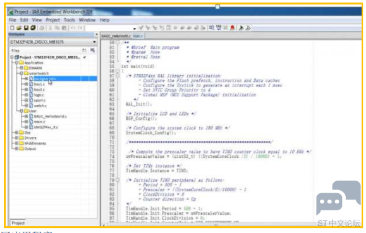Switch to the main.c editor tab
366x233 pixels.
click(138, 36)
